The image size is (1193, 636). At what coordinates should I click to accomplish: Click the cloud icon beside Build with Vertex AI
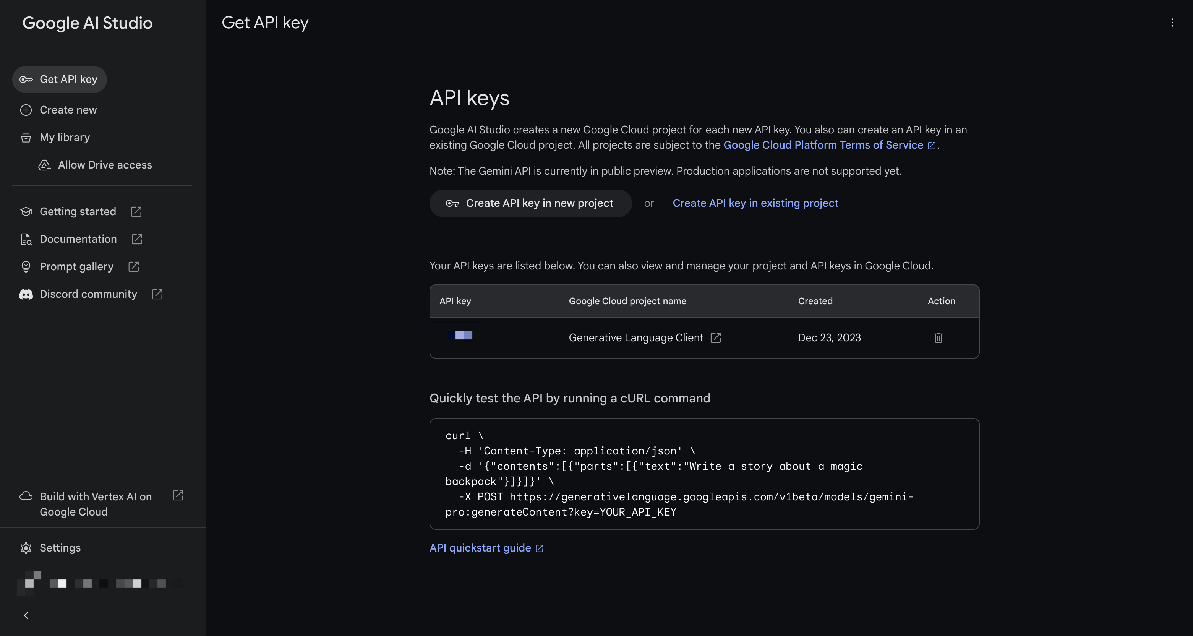tap(26, 496)
